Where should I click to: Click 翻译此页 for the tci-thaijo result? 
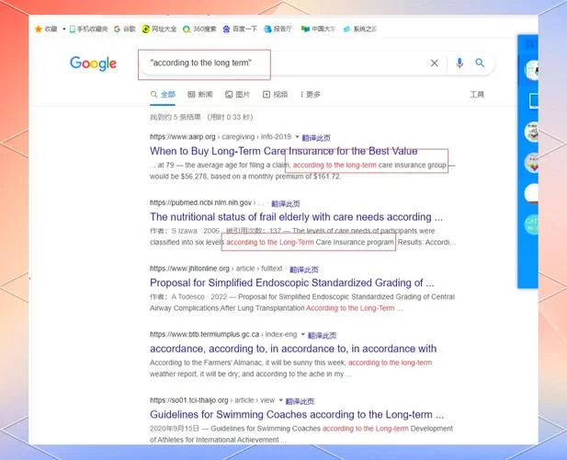(x=300, y=401)
